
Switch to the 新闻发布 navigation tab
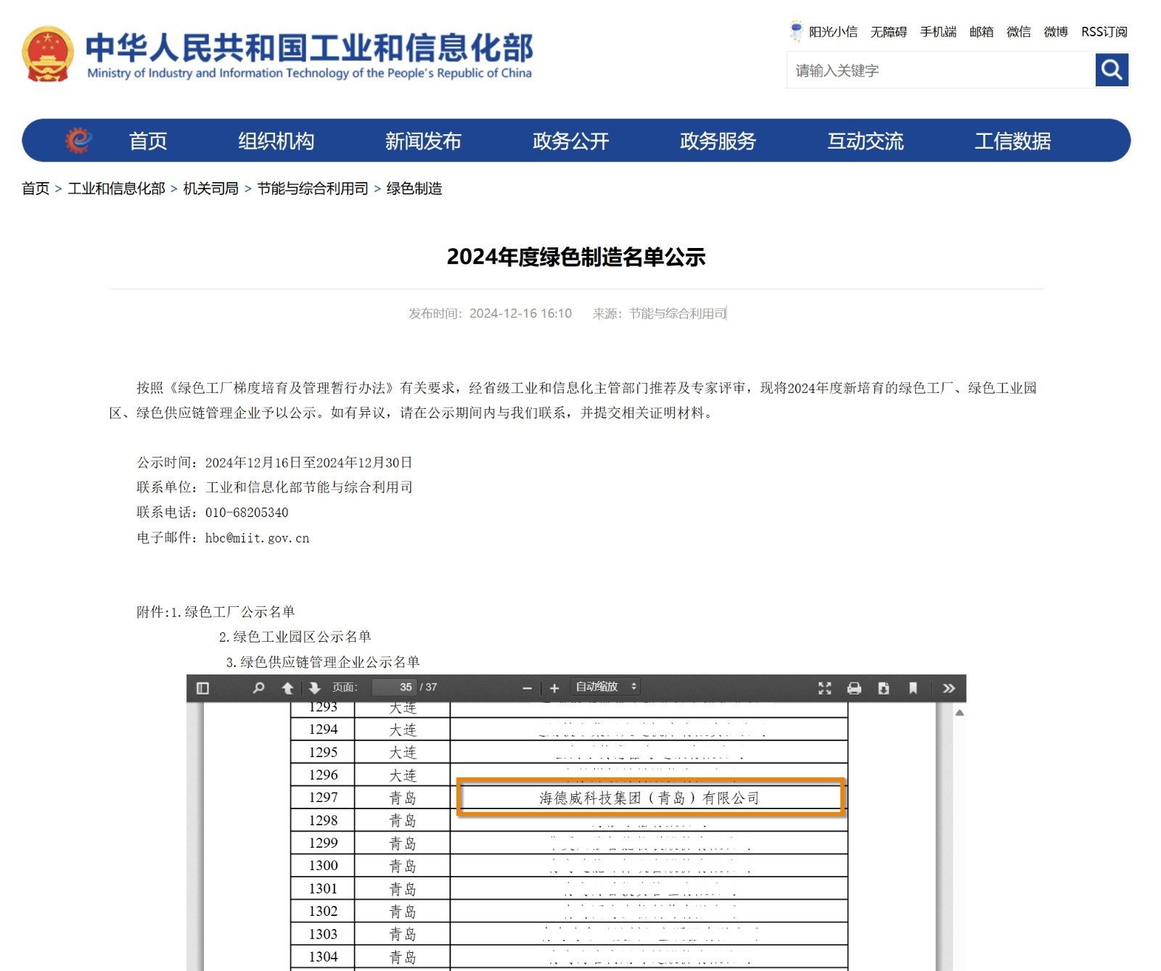(424, 141)
